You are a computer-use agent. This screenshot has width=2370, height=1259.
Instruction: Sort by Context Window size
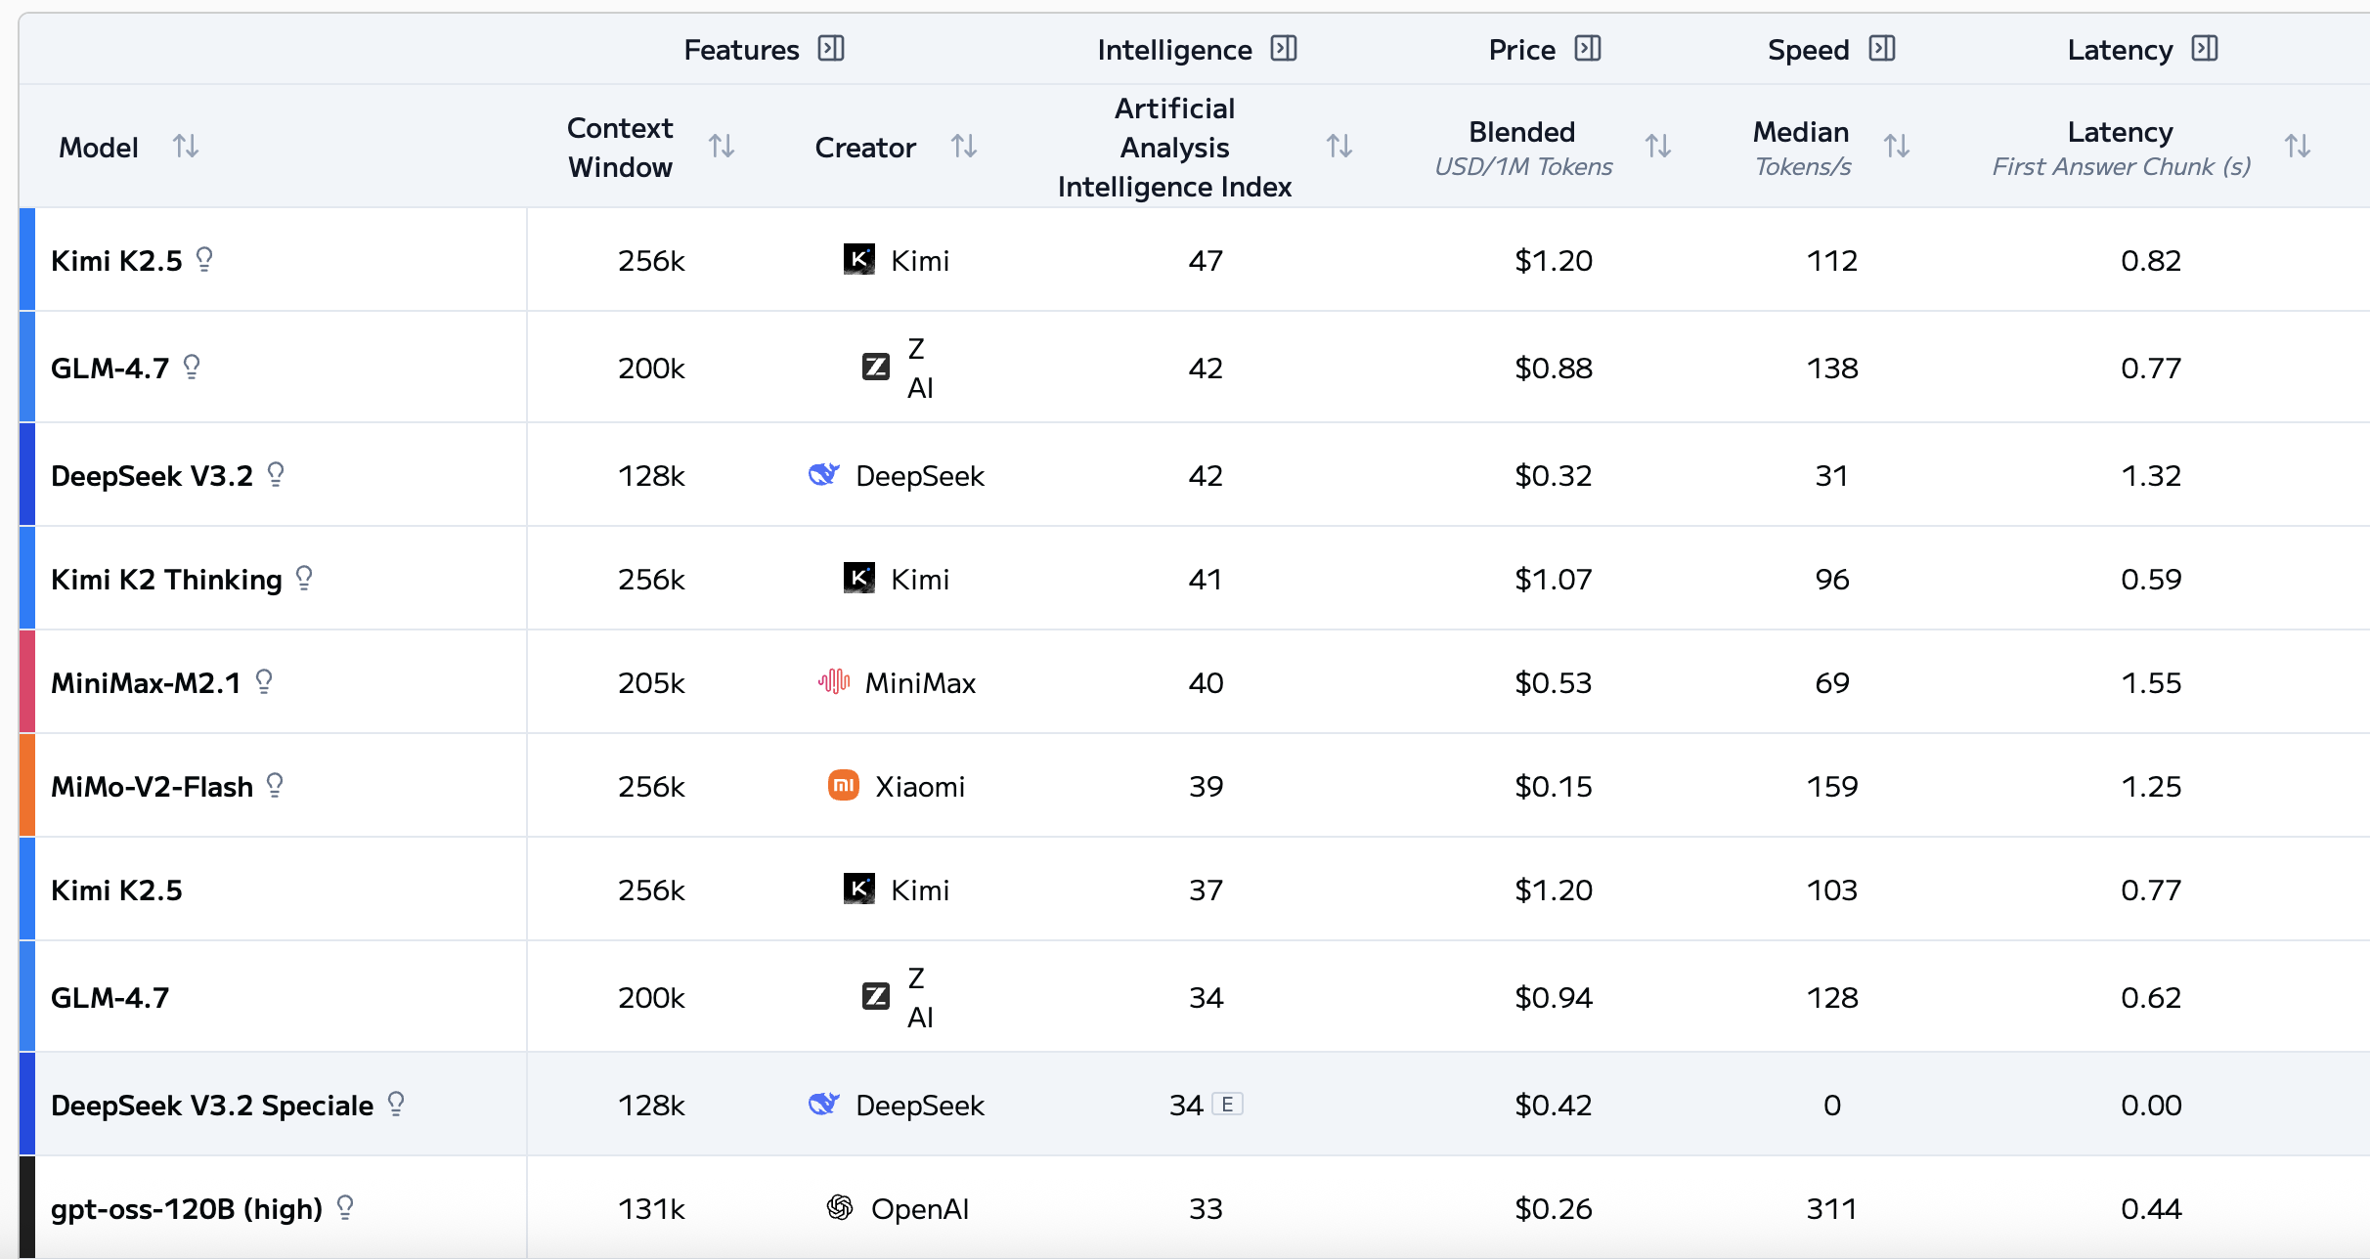[722, 147]
